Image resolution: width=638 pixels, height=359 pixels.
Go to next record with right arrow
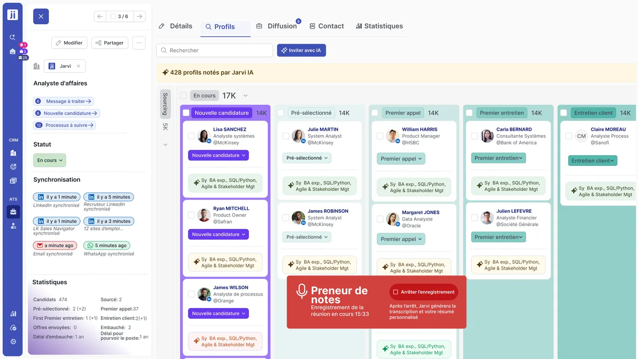139,16
